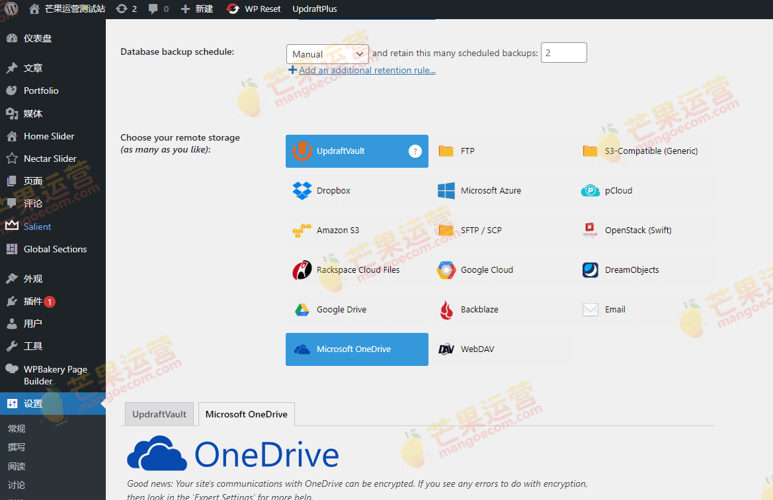Select S3-Compatible (Generic) storage
Screen dimensions: 773x500
click(x=645, y=151)
